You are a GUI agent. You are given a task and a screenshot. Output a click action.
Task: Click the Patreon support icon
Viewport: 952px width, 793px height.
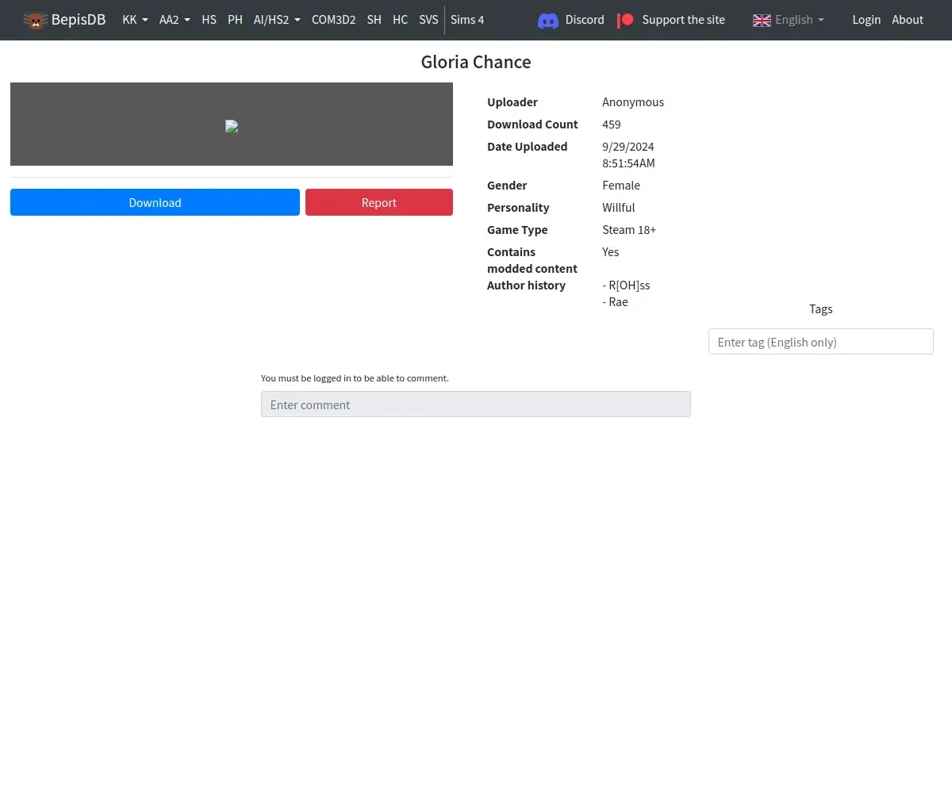click(x=625, y=20)
